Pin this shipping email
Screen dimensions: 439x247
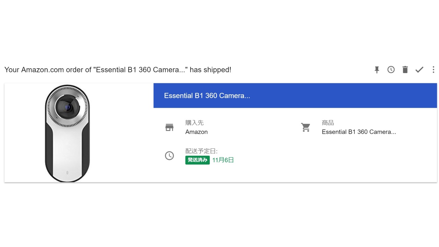point(377,70)
